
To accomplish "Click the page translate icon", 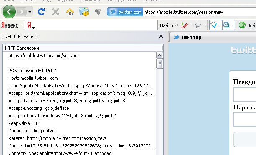I will (x=227, y=25).
